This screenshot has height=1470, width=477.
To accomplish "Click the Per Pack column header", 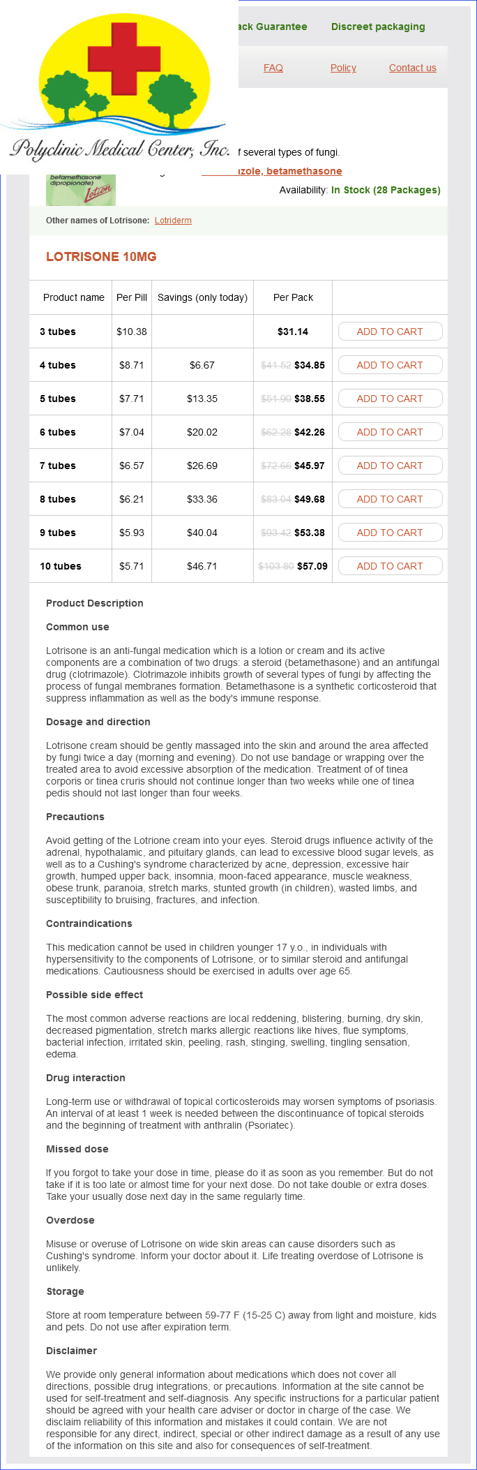I will (293, 297).
